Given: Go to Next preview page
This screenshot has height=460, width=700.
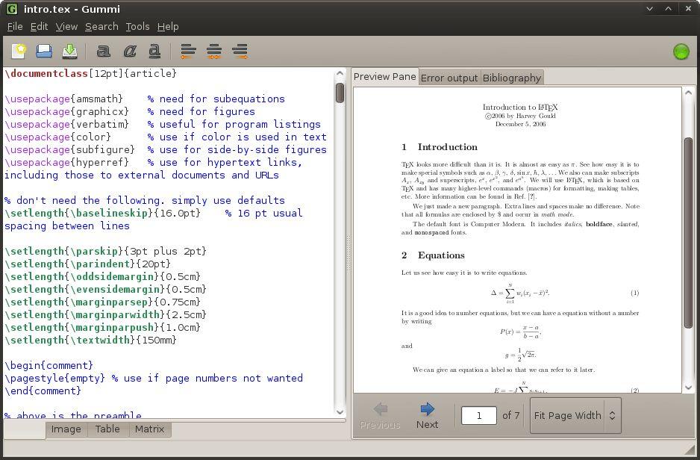Looking at the screenshot, I should pyautogui.click(x=427, y=415).
